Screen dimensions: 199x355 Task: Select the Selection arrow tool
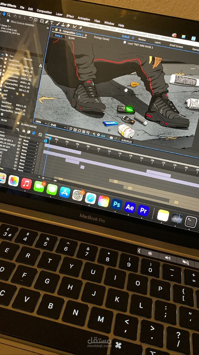coord(1,13)
